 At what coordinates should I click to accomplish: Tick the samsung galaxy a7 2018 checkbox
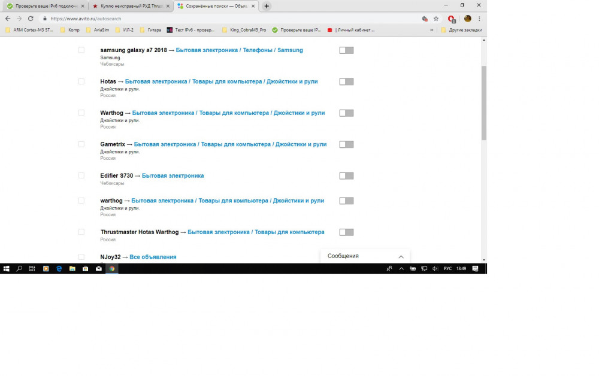point(81,50)
